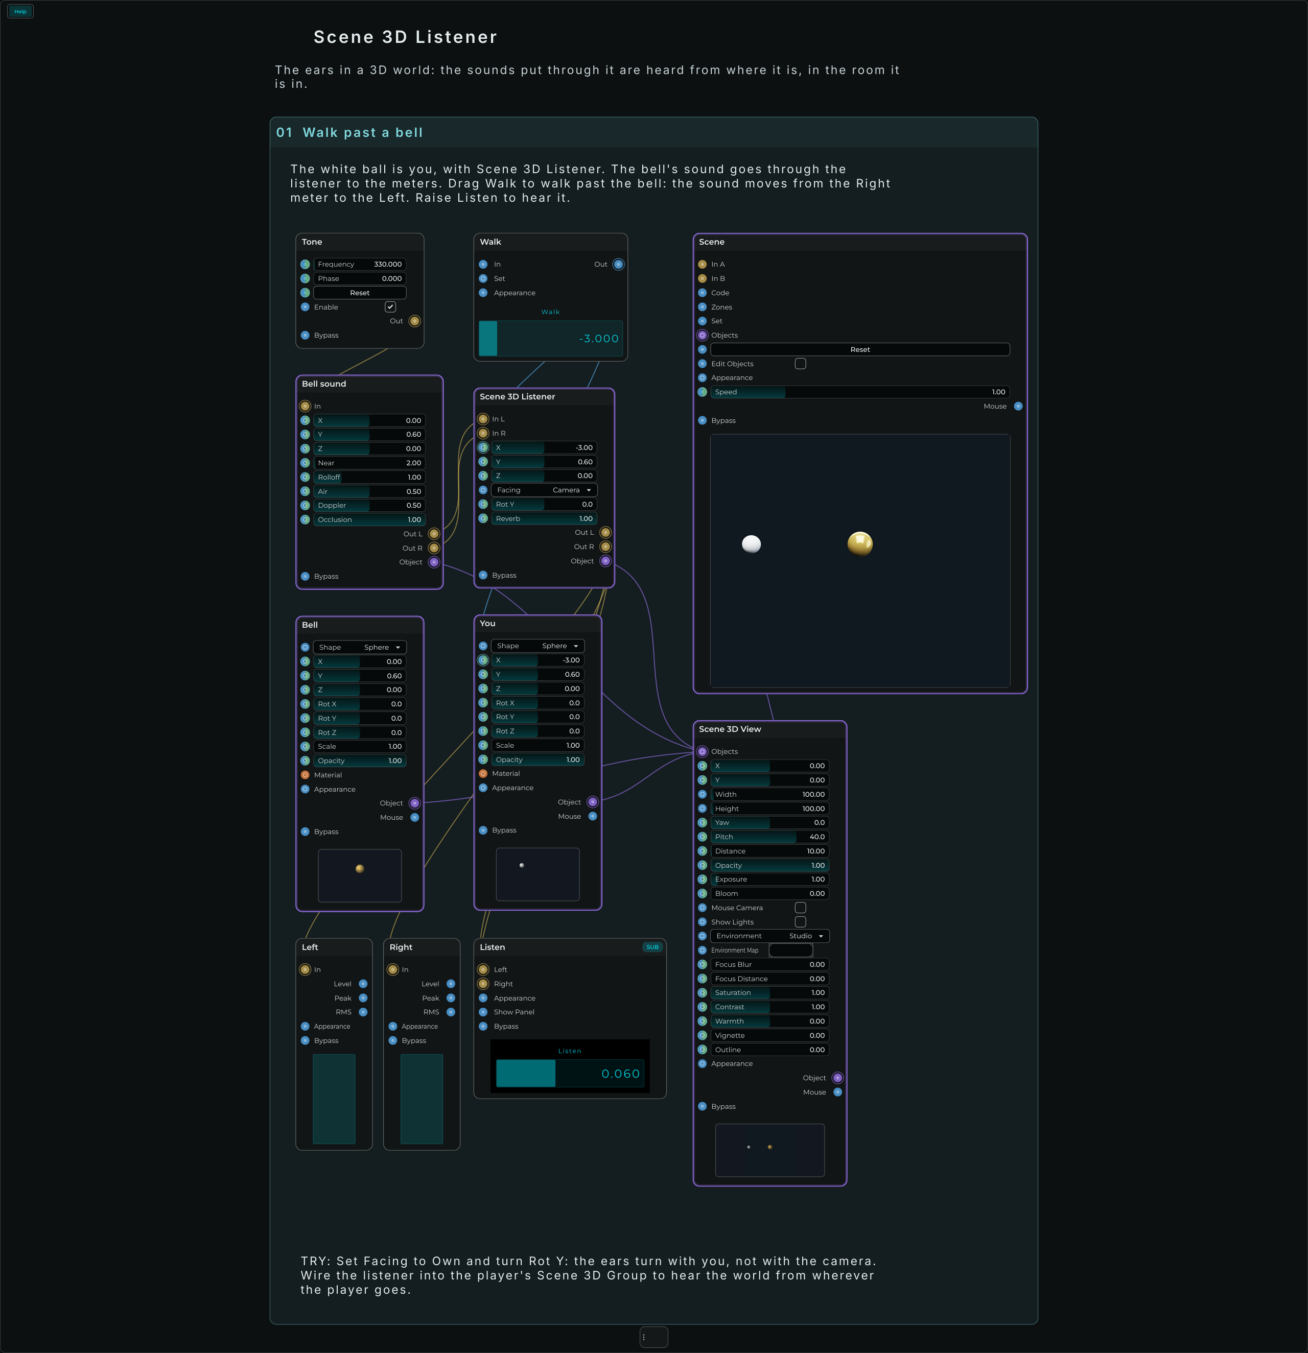Screen dimensions: 1308x1353
Task: Click Bell node Material port
Action: pyautogui.click(x=305, y=775)
